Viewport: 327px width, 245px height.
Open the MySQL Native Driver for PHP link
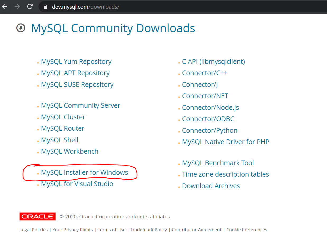(226, 142)
